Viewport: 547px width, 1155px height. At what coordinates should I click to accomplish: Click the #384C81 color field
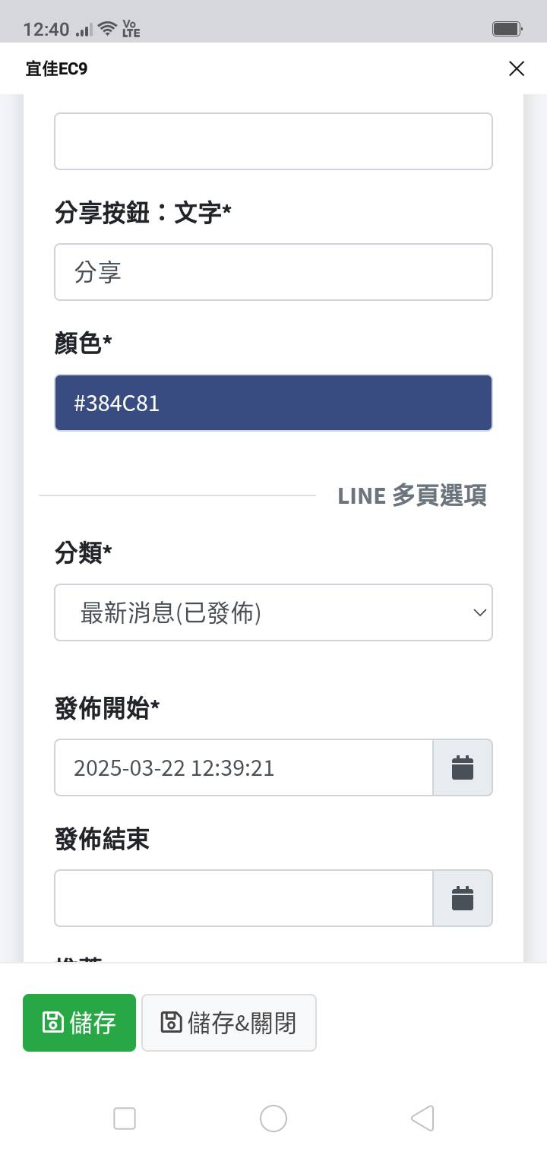pyautogui.click(x=273, y=403)
